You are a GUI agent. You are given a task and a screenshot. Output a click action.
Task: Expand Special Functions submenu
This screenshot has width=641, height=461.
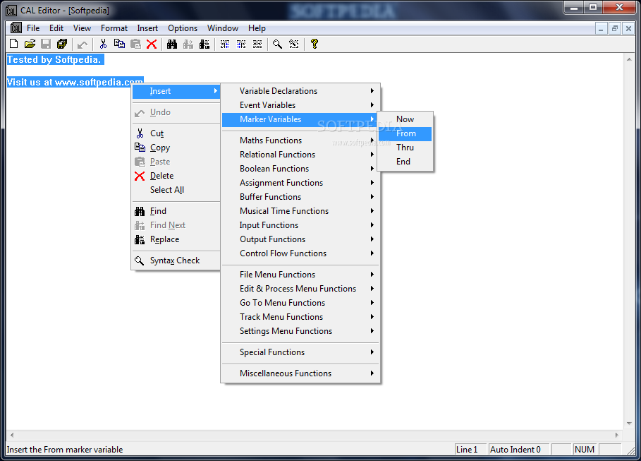pos(300,352)
